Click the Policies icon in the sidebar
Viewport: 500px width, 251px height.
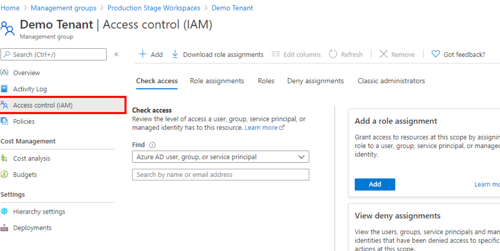pos(5,121)
